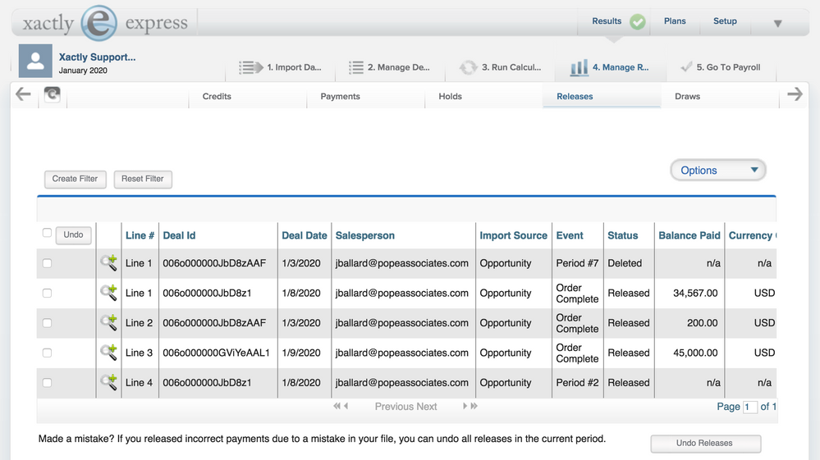Click the xactly express logo icon

(98, 23)
